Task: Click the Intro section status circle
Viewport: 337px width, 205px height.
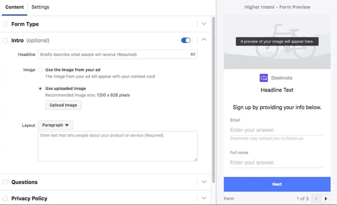Action: pos(5,40)
